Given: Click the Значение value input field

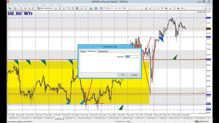Looking at the screenshot, I should pos(132,57).
